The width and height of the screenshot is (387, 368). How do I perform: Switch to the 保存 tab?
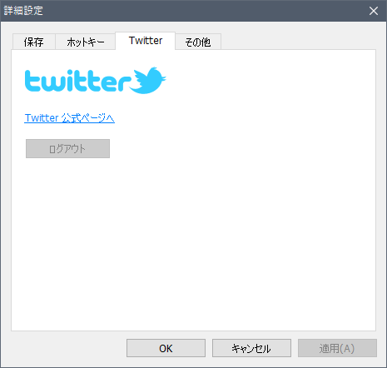(x=34, y=42)
